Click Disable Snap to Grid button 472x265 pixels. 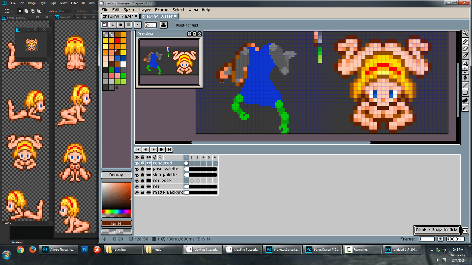(x=437, y=230)
